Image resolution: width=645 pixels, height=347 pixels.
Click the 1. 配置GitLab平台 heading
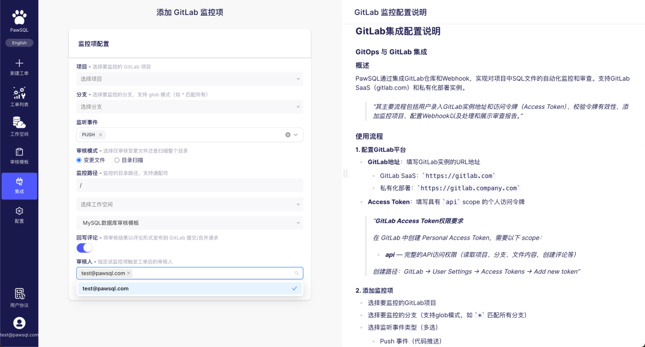click(x=380, y=150)
